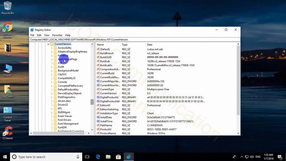Open the Control Panel desktop icon
This screenshot has width=286, height=161.
point(8,114)
